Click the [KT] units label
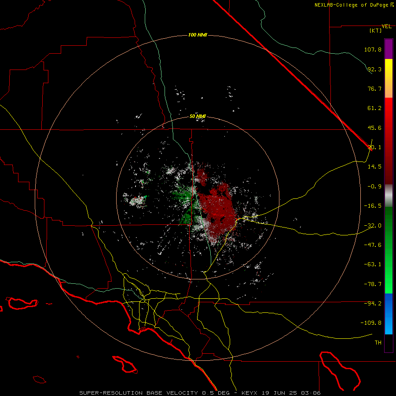 click(376, 30)
